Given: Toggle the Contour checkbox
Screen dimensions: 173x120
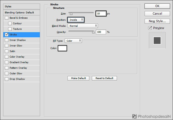Looking at the screenshot, I should [10, 23].
